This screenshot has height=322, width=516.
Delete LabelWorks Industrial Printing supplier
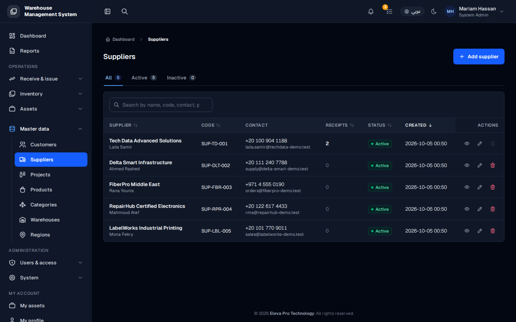coord(493,231)
